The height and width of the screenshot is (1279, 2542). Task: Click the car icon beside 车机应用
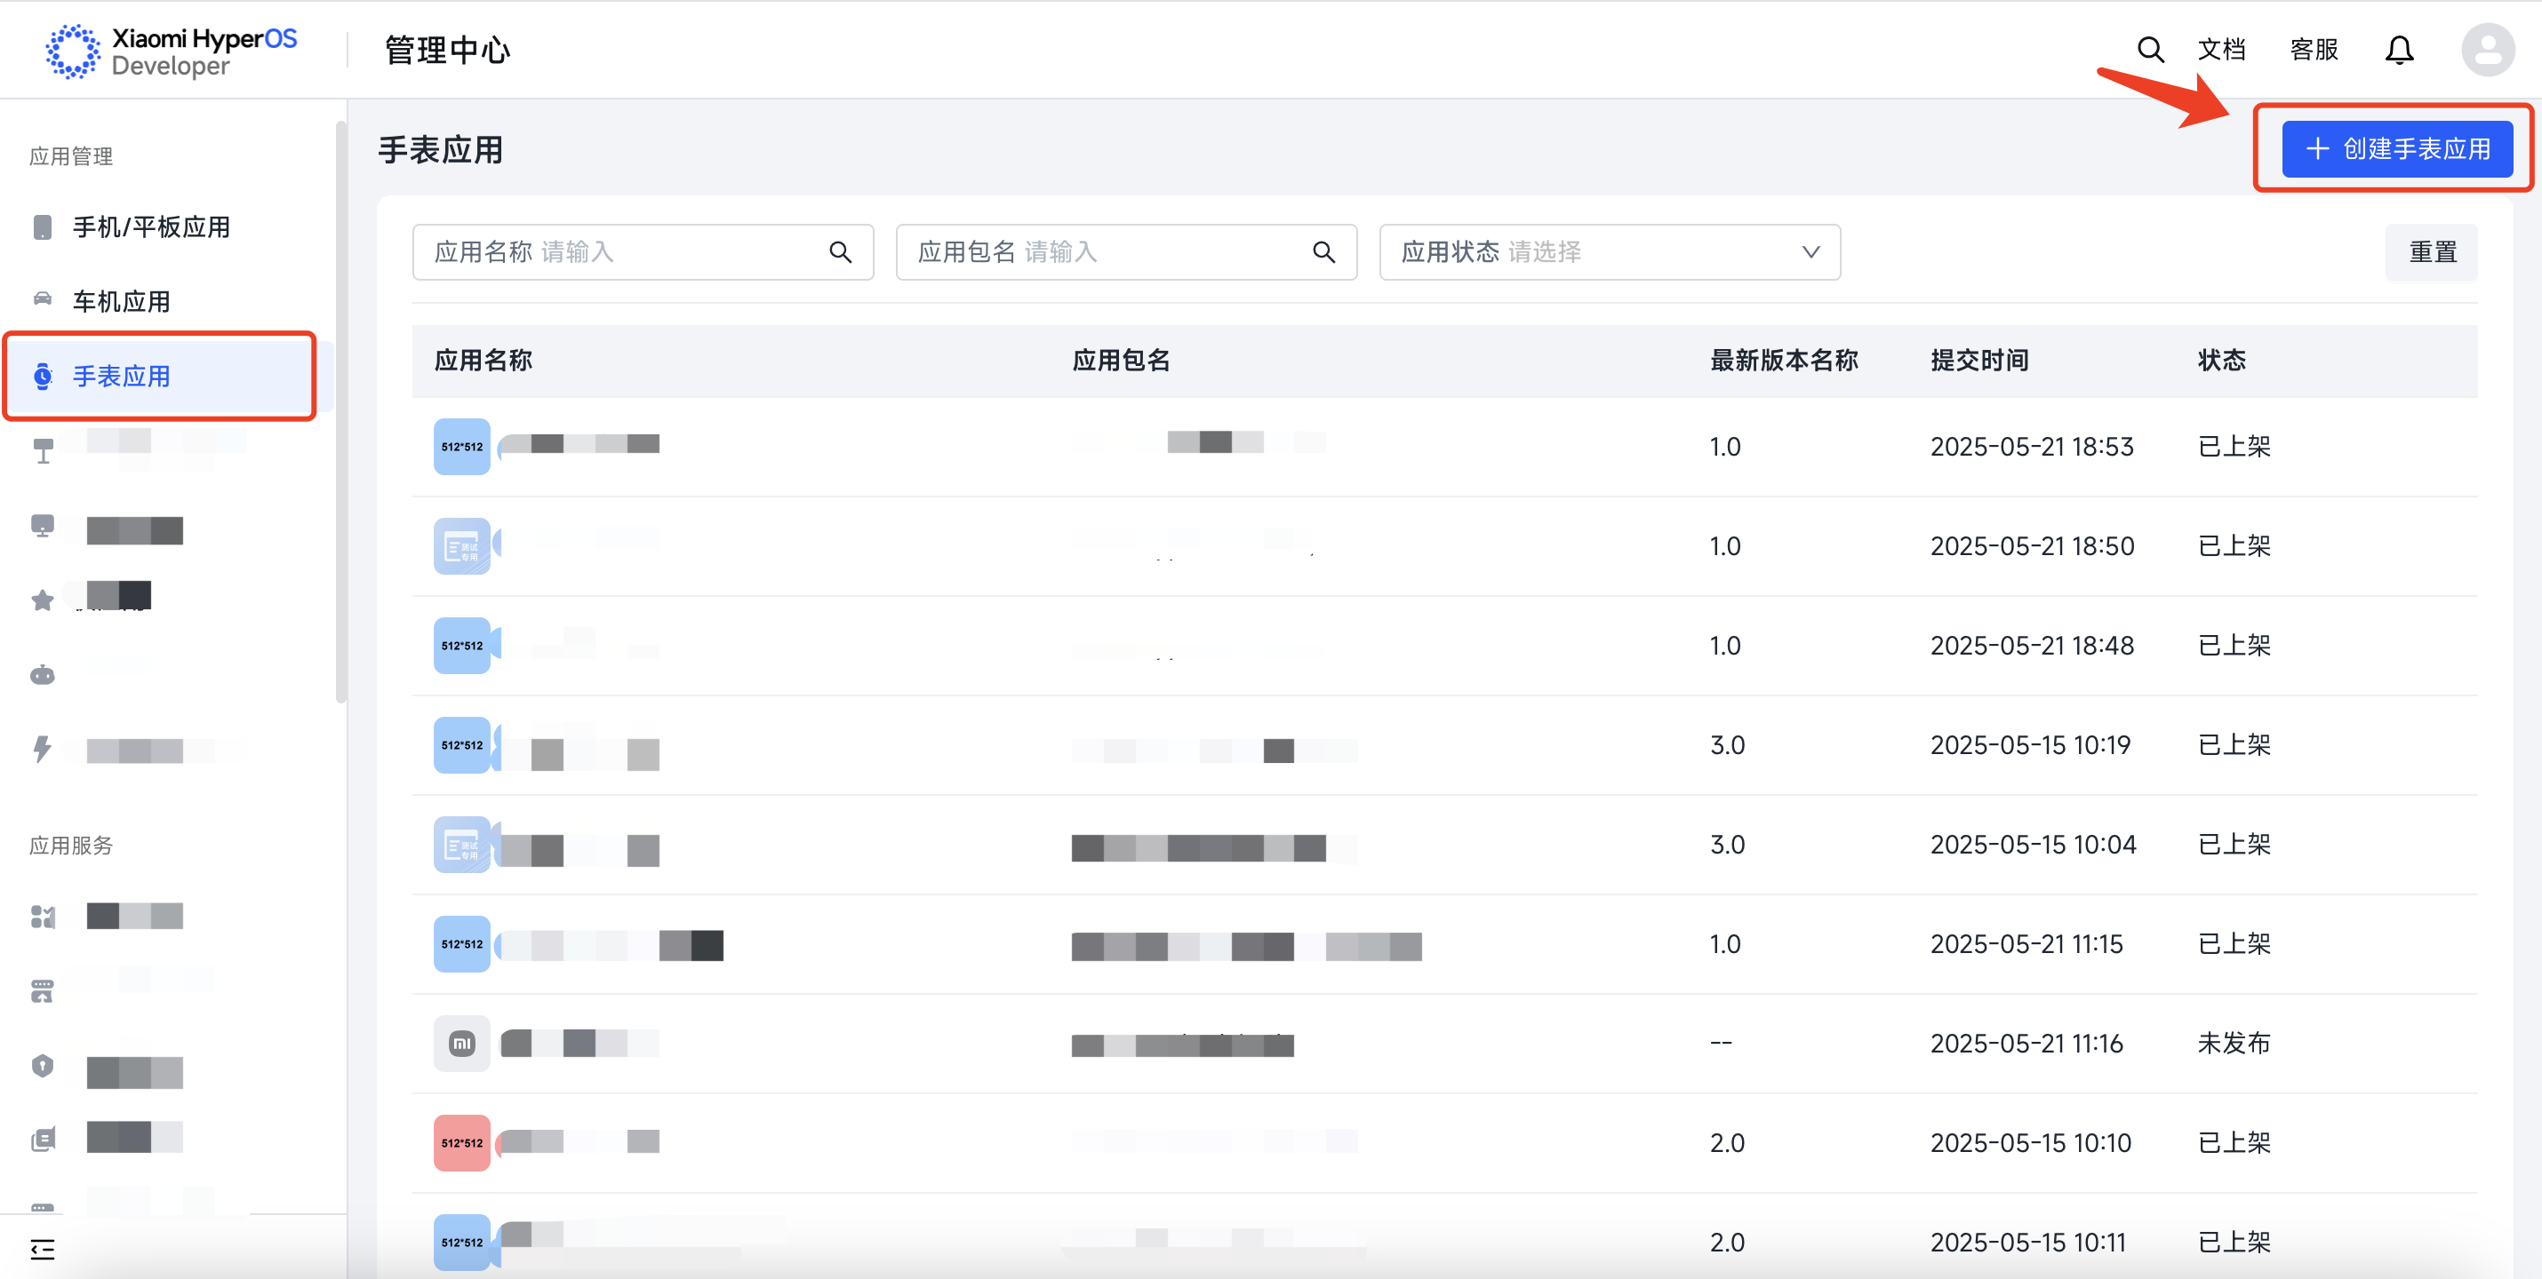tap(43, 300)
